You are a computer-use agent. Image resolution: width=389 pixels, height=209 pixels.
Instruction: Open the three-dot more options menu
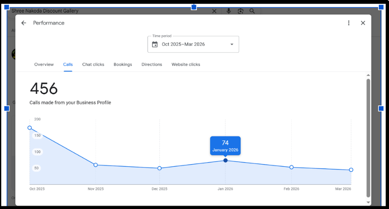tap(349, 23)
